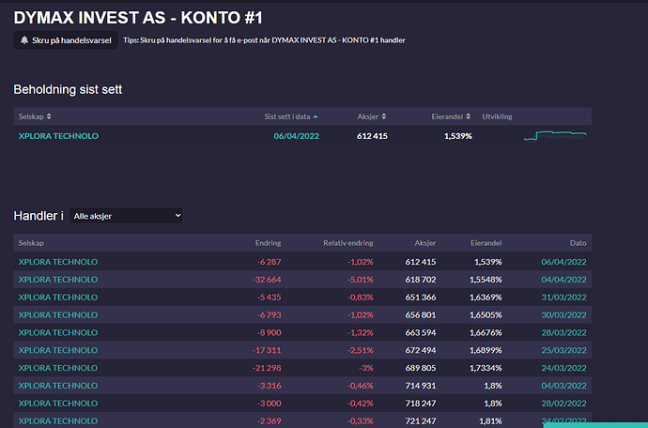Viewport: 648px width, 428px height.
Task: Click the date 30/03/2022 in trades table
Action: click(563, 314)
